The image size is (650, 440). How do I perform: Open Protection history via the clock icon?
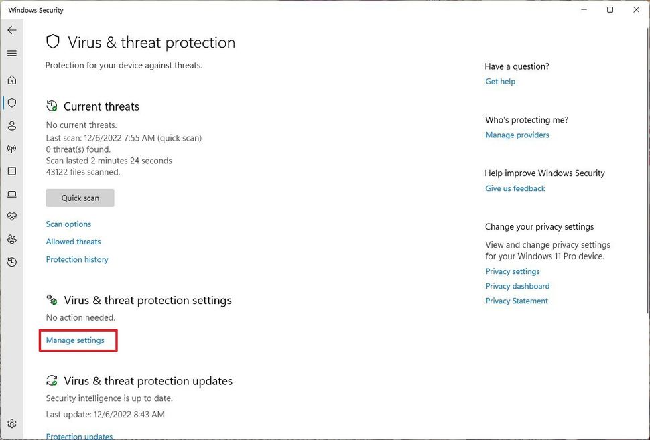tap(11, 262)
